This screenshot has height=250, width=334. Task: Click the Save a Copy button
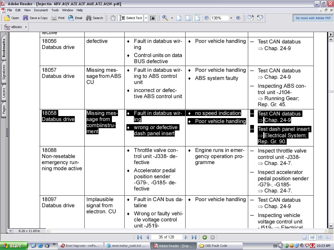tap(35, 18)
